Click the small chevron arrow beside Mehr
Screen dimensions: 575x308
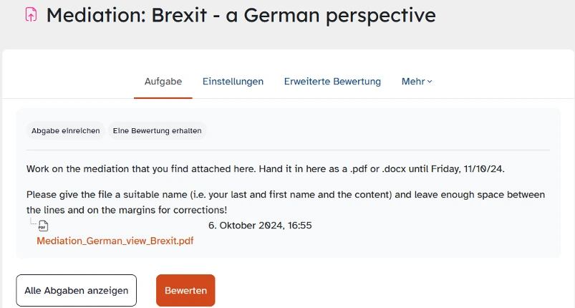click(430, 82)
